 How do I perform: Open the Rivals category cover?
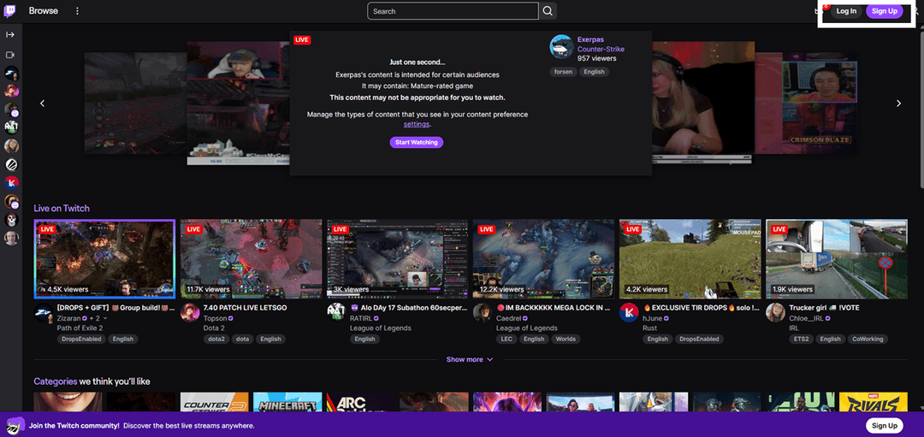(x=874, y=402)
